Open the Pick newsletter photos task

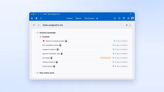[x=50, y=45]
